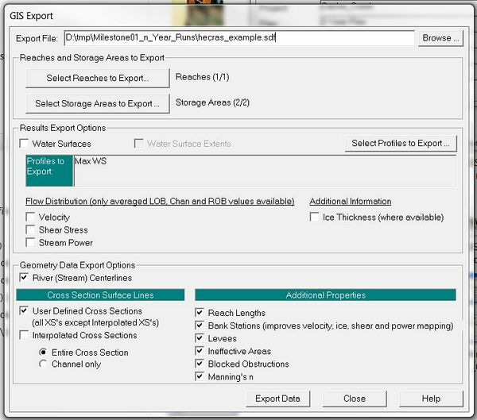Click the Flow Distribution heading text
Viewport: 477px width, 420px height.
pyautogui.click(x=160, y=201)
